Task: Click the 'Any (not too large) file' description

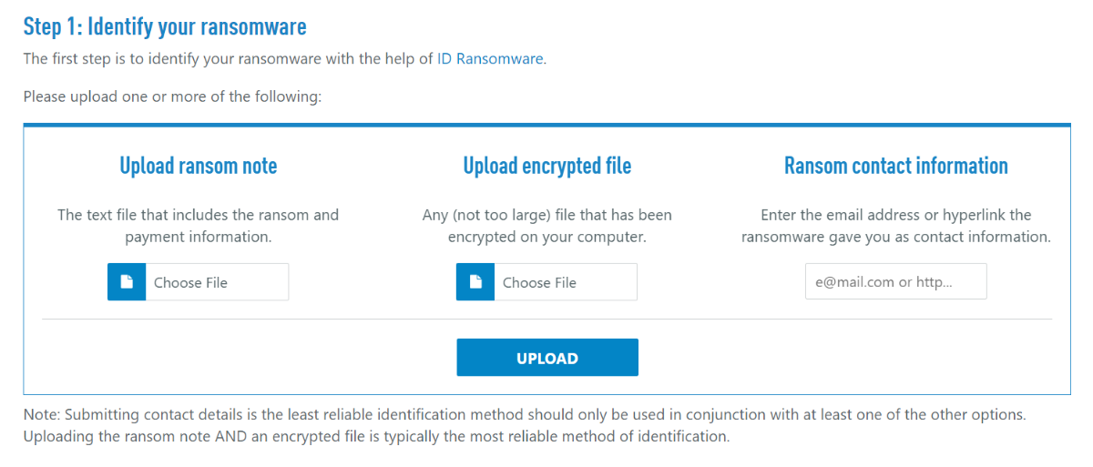Action: pos(546,226)
